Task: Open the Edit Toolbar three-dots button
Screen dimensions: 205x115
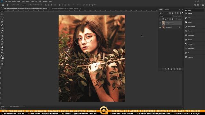Action: [2, 53]
